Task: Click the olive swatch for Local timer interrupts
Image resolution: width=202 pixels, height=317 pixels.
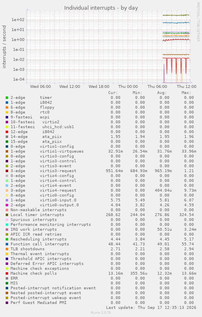Action: (7, 215)
